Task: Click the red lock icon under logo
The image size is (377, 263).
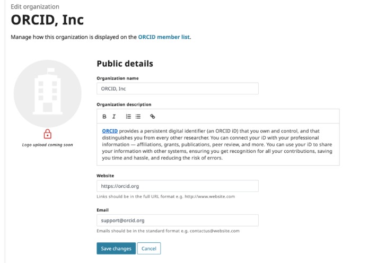Action: (48, 134)
